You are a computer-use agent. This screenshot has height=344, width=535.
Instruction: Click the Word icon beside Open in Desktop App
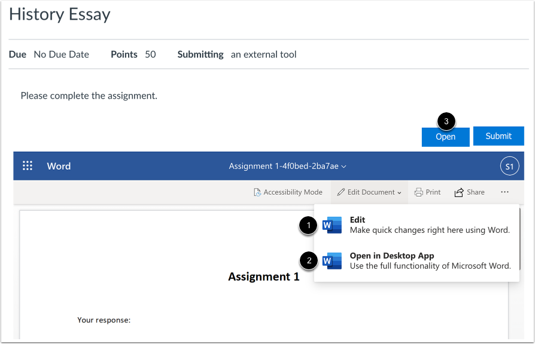pyautogui.click(x=332, y=261)
